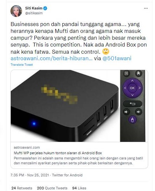Click the remote control's purple OK button image

(132, 88)
